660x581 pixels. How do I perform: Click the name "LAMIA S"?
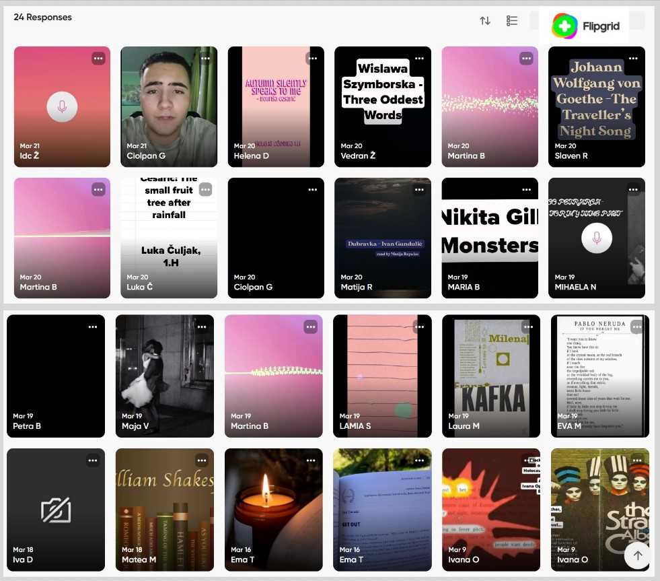(355, 426)
